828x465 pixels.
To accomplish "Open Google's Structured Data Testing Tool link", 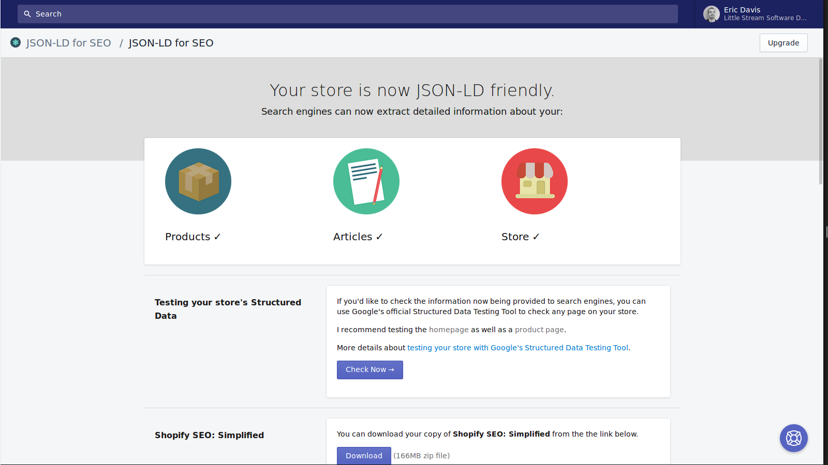I will [518, 348].
